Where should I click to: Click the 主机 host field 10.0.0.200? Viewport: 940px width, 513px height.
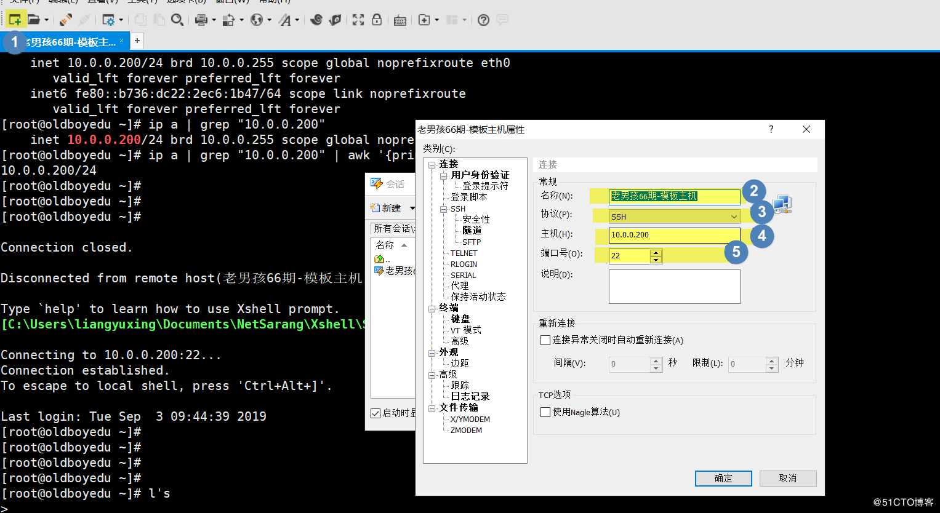pyautogui.click(x=675, y=235)
